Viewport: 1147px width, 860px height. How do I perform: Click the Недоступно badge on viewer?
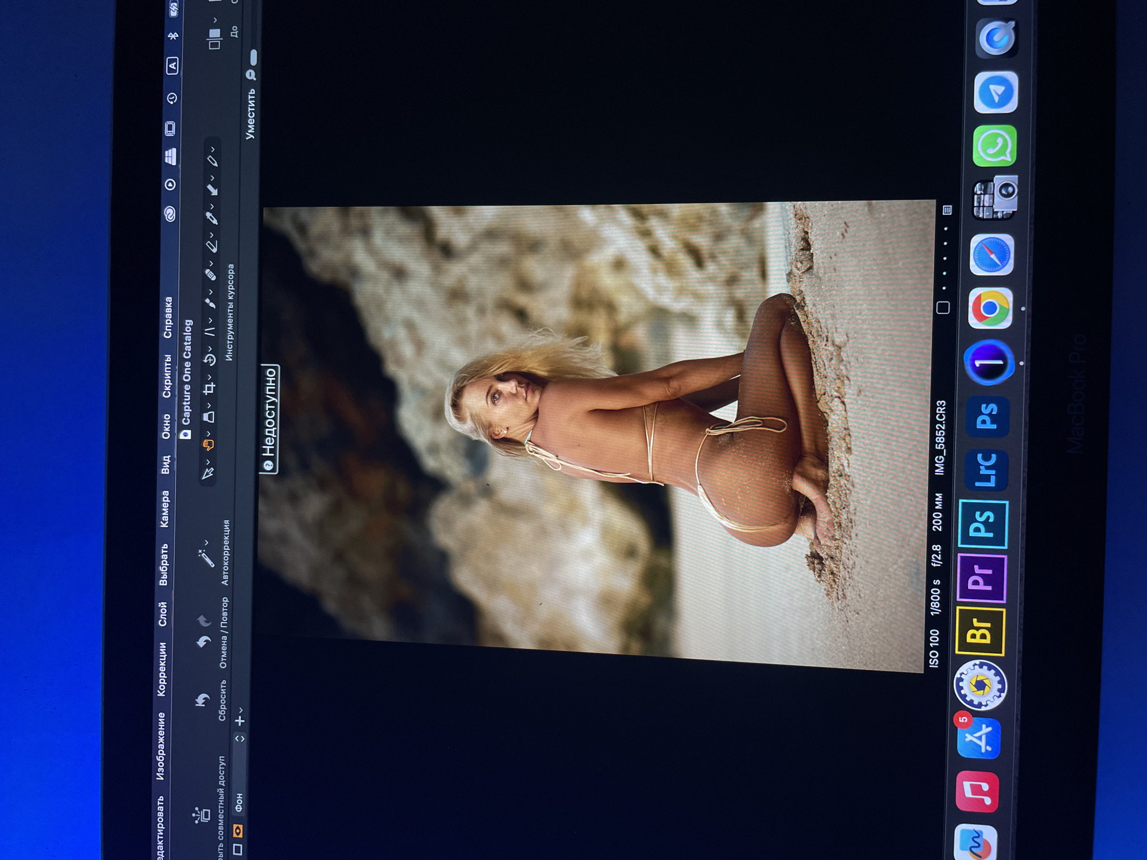(269, 419)
